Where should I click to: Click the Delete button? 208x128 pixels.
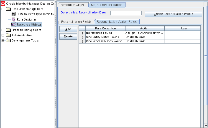pos(68,36)
